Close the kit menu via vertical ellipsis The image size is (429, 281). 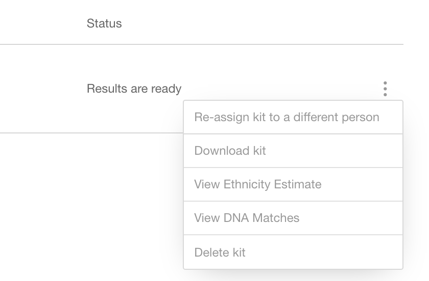tap(385, 89)
